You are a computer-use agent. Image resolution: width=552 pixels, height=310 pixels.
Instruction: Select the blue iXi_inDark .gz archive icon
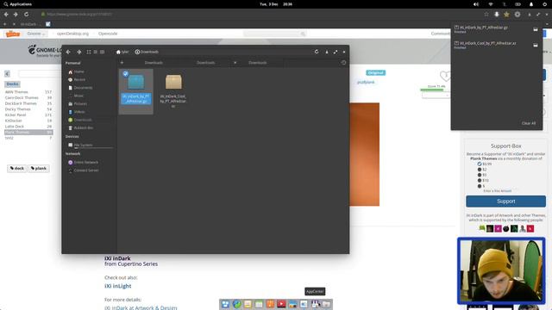[136, 82]
